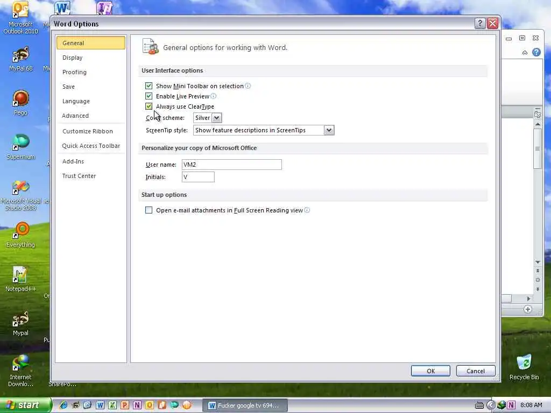Launch PowerPoint from quick launch bar
The height and width of the screenshot is (413, 551).
pos(125,405)
